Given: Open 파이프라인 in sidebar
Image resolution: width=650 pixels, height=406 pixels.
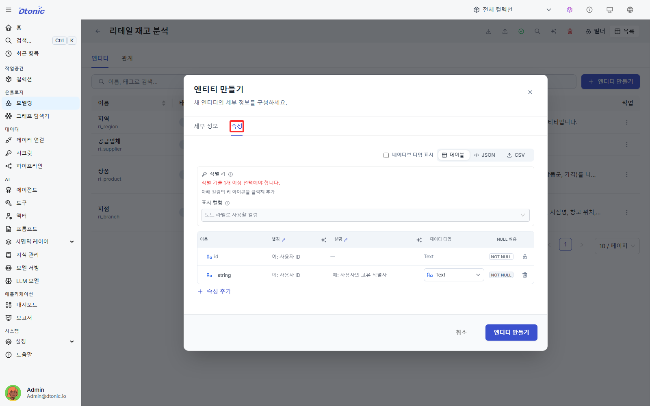Looking at the screenshot, I should click(x=40, y=166).
